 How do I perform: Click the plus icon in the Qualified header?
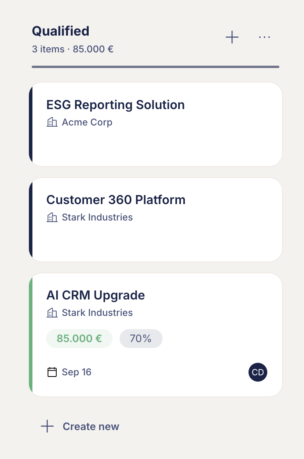(232, 37)
